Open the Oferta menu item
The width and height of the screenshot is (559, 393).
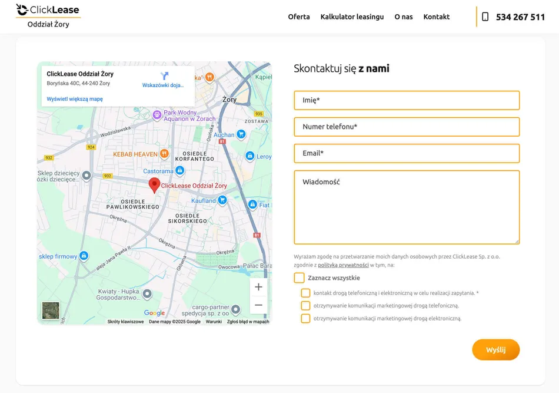click(x=298, y=17)
